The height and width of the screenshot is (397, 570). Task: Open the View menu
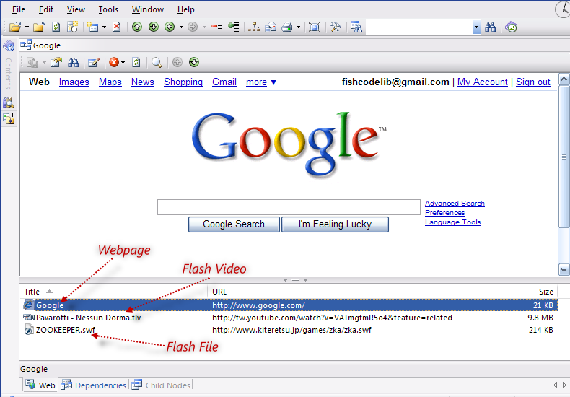(76, 9)
